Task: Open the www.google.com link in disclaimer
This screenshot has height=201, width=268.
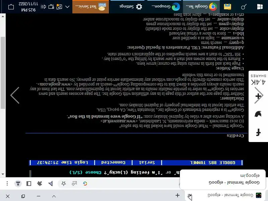Action: (56, 84)
